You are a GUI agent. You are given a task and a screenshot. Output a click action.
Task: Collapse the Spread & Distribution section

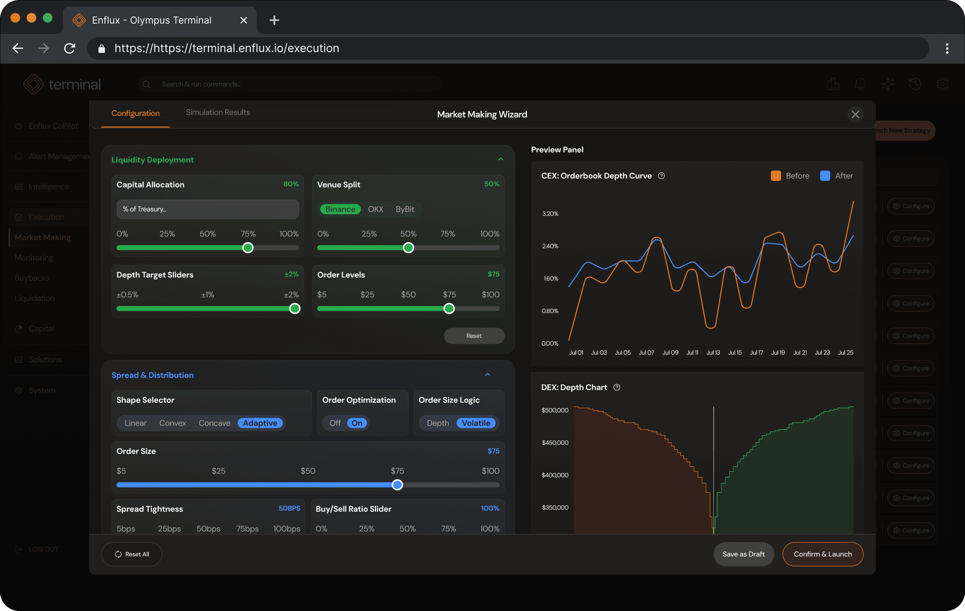(487, 375)
